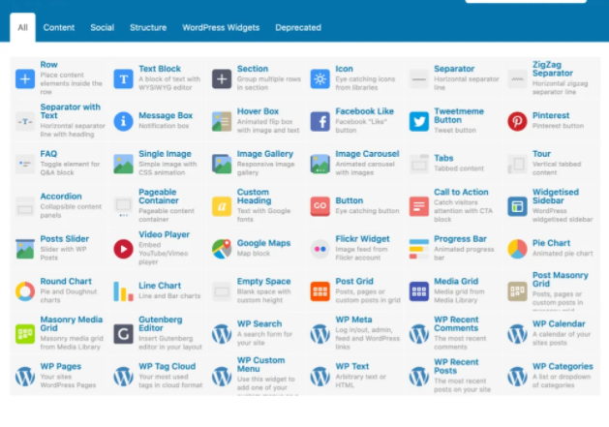Choose the Video Player play icon

(x=123, y=249)
